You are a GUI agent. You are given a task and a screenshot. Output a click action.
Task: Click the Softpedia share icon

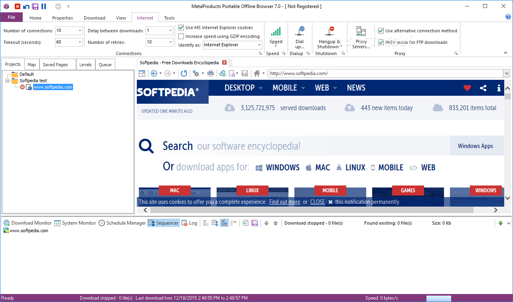point(483,88)
